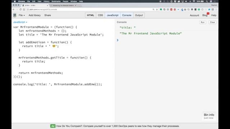Viewport: 230px width, 129px height.
Task: Switch to Mastering the Module Pattern tab
Action: pyautogui.click(x=63, y=5)
